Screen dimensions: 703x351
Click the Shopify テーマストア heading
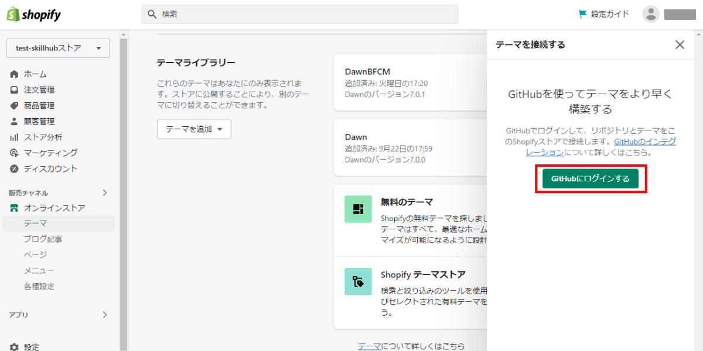(424, 274)
